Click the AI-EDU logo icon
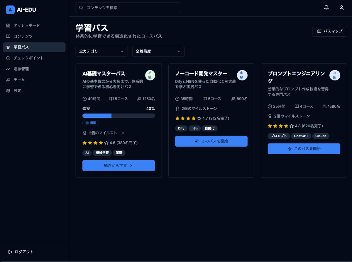Screen dimensions: 352x262 tap(10, 10)
